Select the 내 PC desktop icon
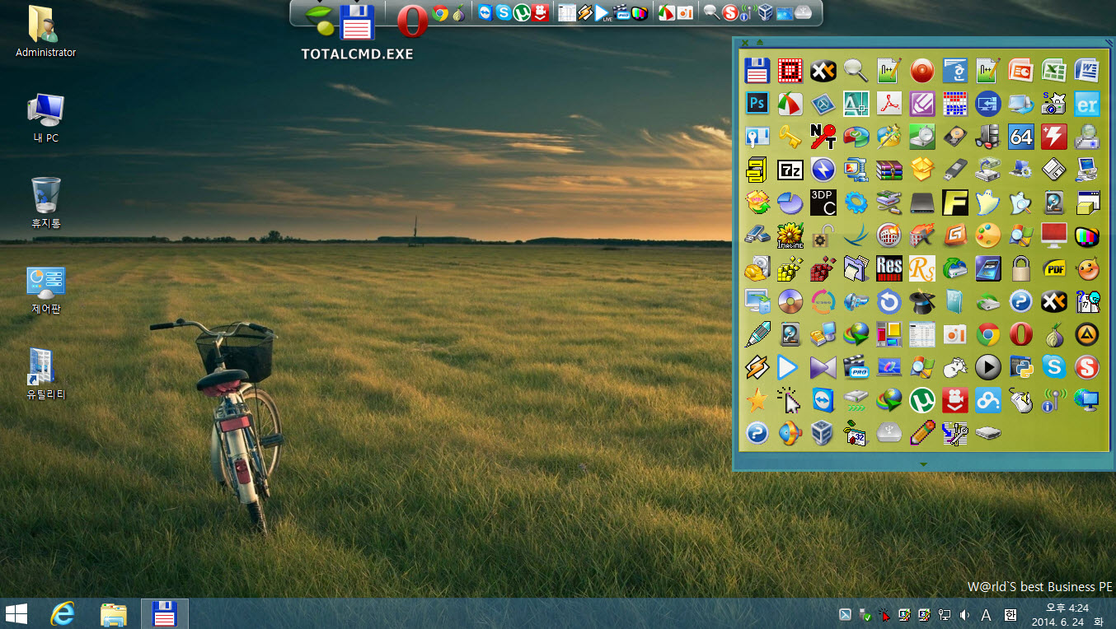Screen dimensions: 1116x629 point(45,118)
